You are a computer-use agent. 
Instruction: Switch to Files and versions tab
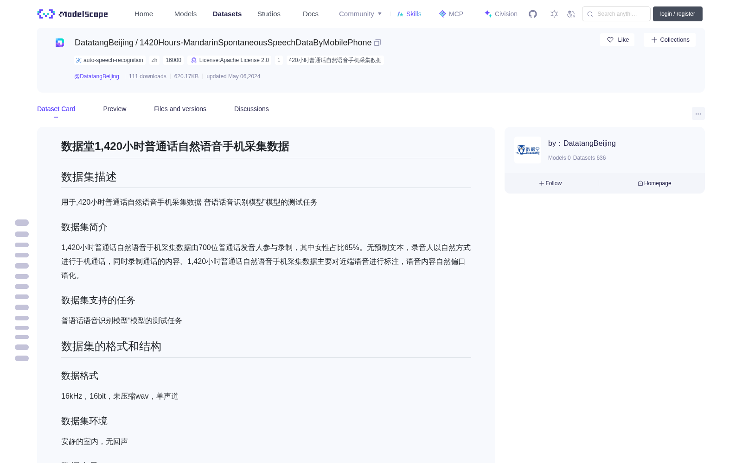tap(180, 109)
